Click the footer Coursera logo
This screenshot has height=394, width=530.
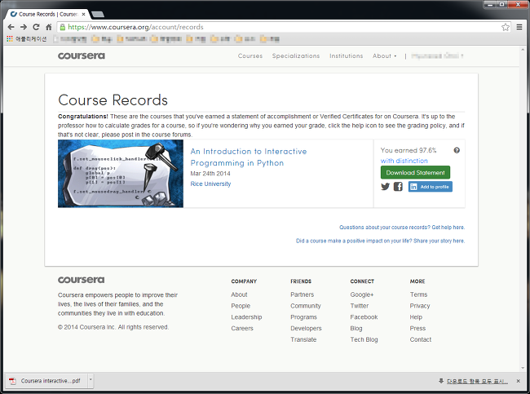[81, 280]
